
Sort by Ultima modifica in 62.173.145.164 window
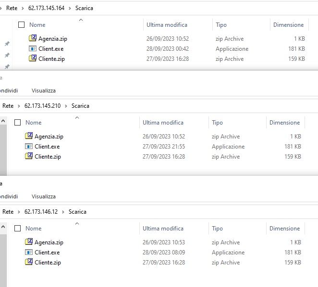tap(167, 24)
